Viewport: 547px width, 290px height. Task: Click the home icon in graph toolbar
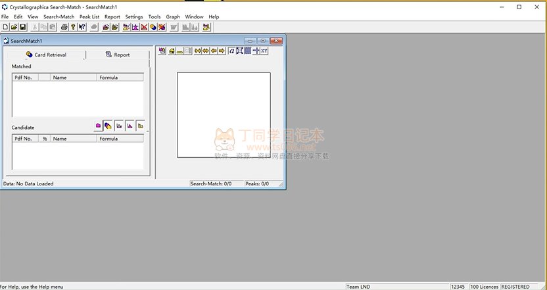click(171, 51)
